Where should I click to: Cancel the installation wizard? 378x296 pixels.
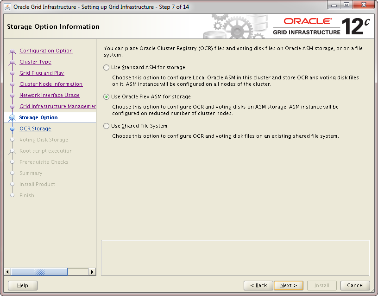(x=355, y=285)
